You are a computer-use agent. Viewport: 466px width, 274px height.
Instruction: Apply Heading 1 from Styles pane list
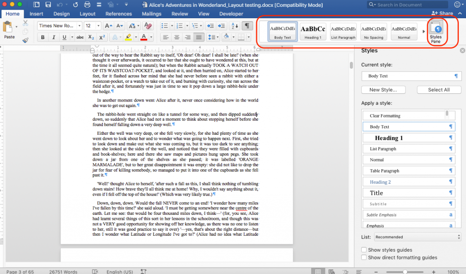(409, 138)
